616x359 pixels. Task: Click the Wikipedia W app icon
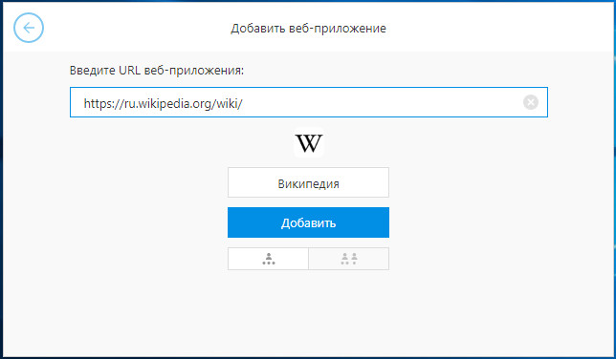pos(309,143)
